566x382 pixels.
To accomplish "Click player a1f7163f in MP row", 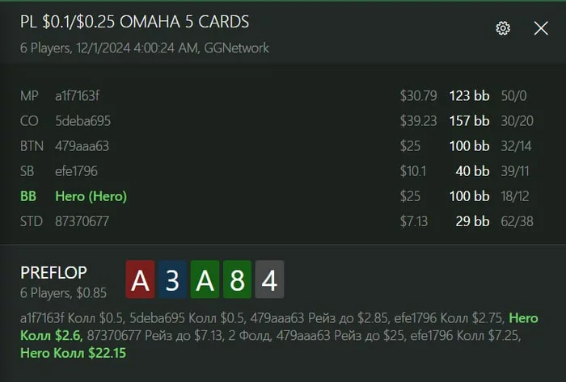I will tap(78, 96).
